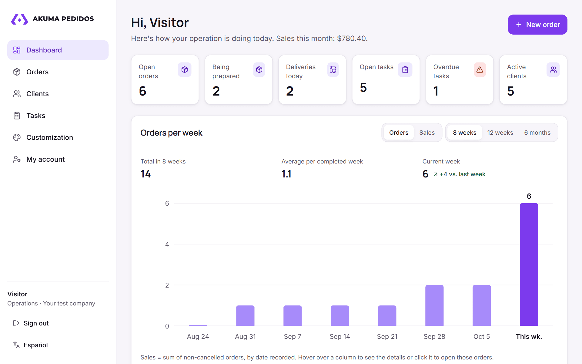Open the Orders page from sidebar

point(58,72)
